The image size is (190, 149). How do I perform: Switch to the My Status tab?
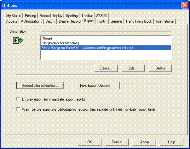tap(13, 16)
